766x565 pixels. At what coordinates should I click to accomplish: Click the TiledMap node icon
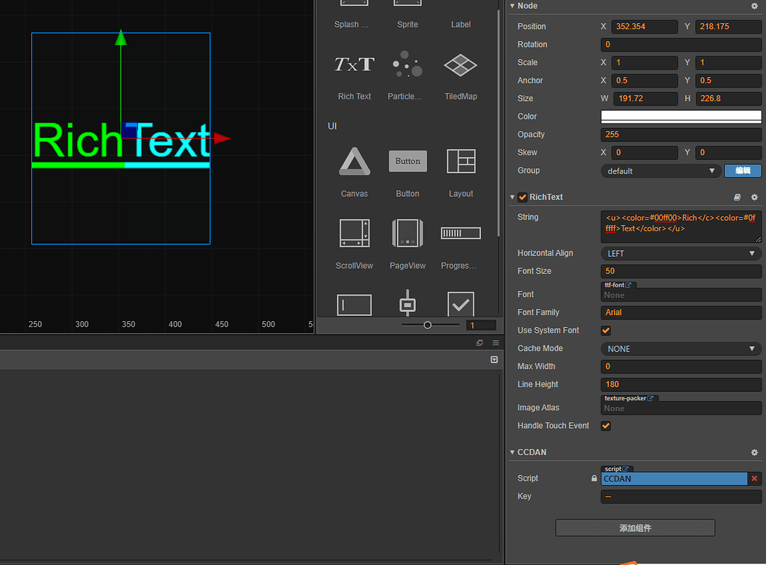pos(460,64)
